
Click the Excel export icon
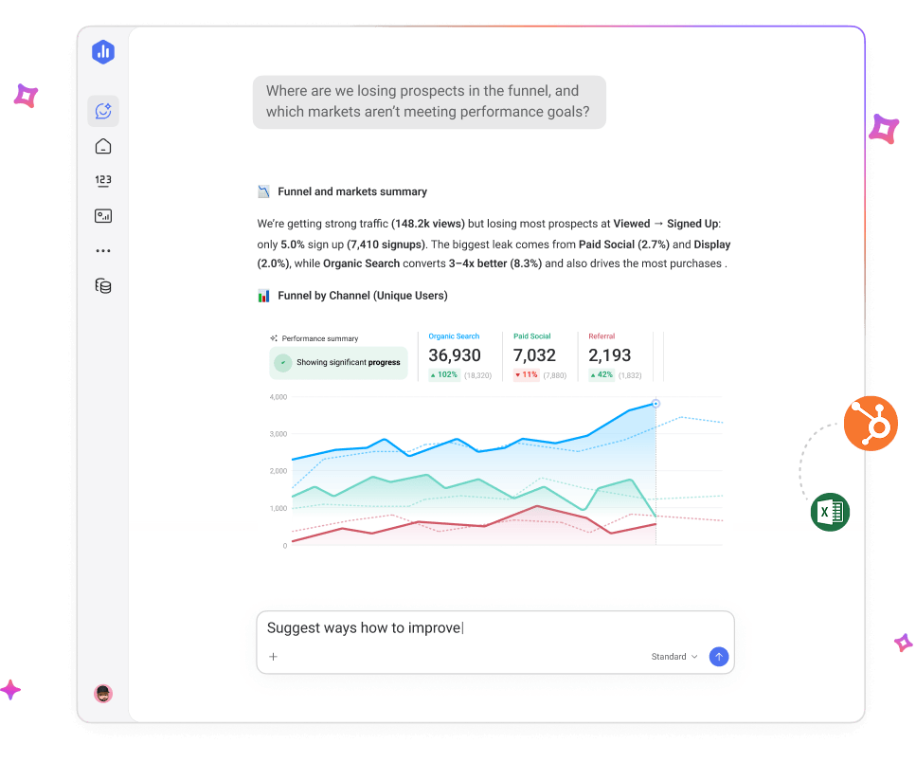tap(830, 512)
